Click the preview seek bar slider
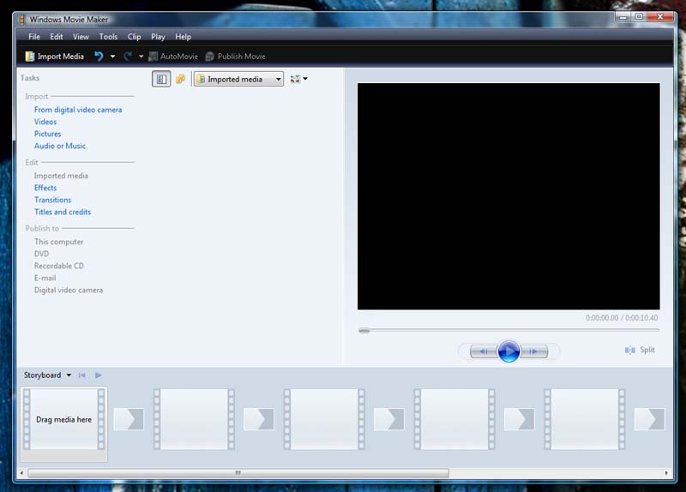This screenshot has width=686, height=492. pyautogui.click(x=364, y=330)
